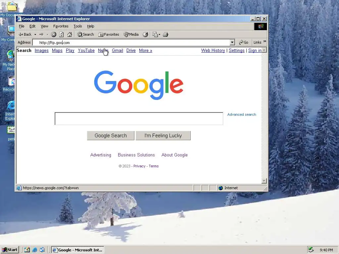Focus the Google search text box

click(139, 119)
